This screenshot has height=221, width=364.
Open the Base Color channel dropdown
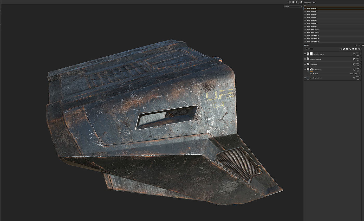coord(309,49)
